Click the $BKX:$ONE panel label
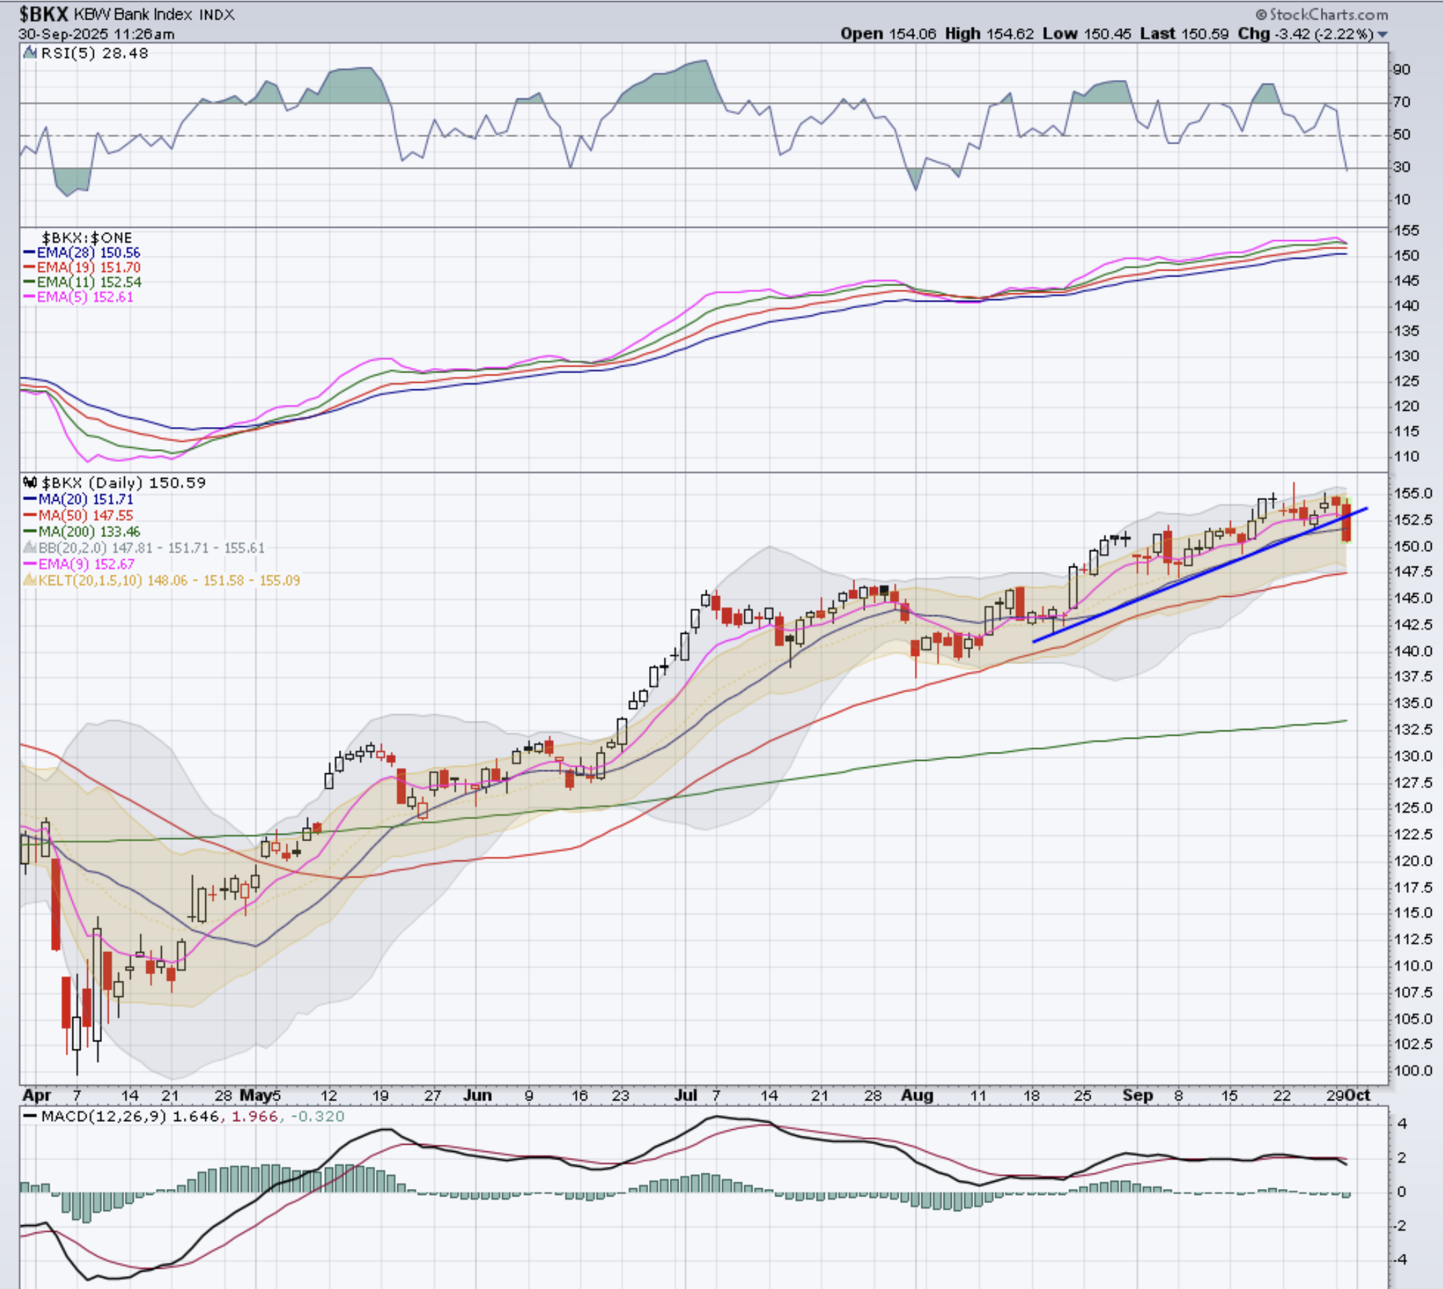 point(87,238)
